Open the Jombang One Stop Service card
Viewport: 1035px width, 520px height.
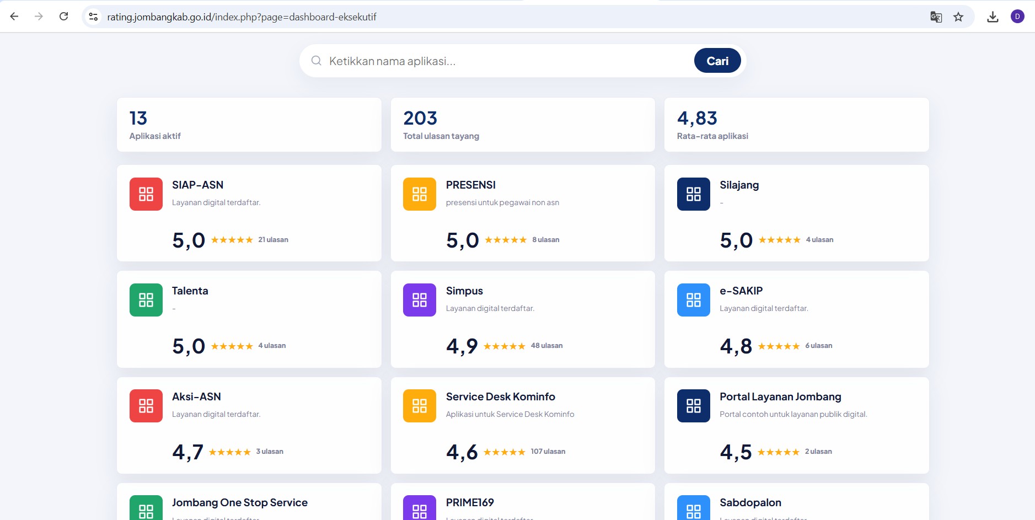[249, 502]
